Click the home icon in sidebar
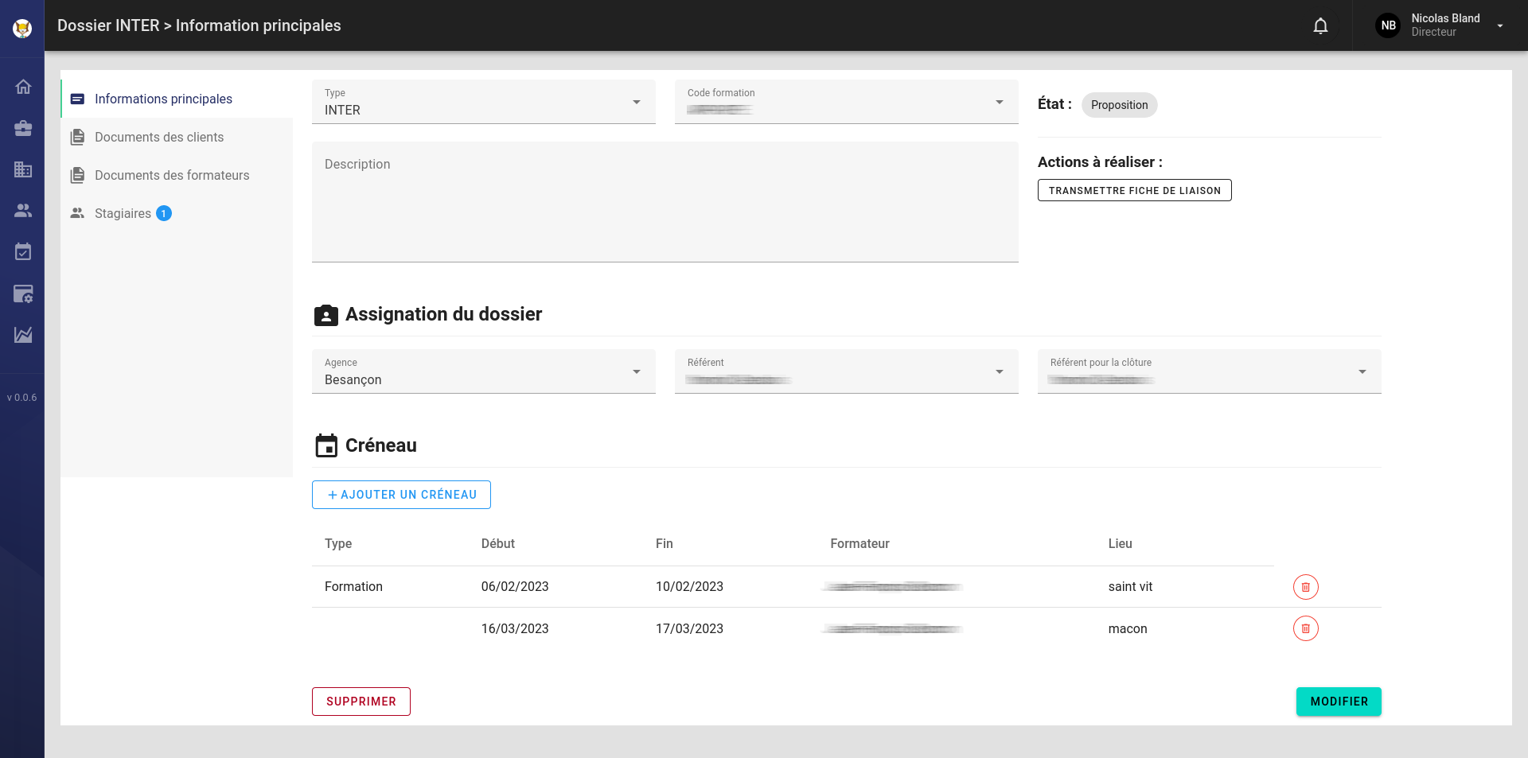Screen dimensions: 1528x758 click(23, 87)
